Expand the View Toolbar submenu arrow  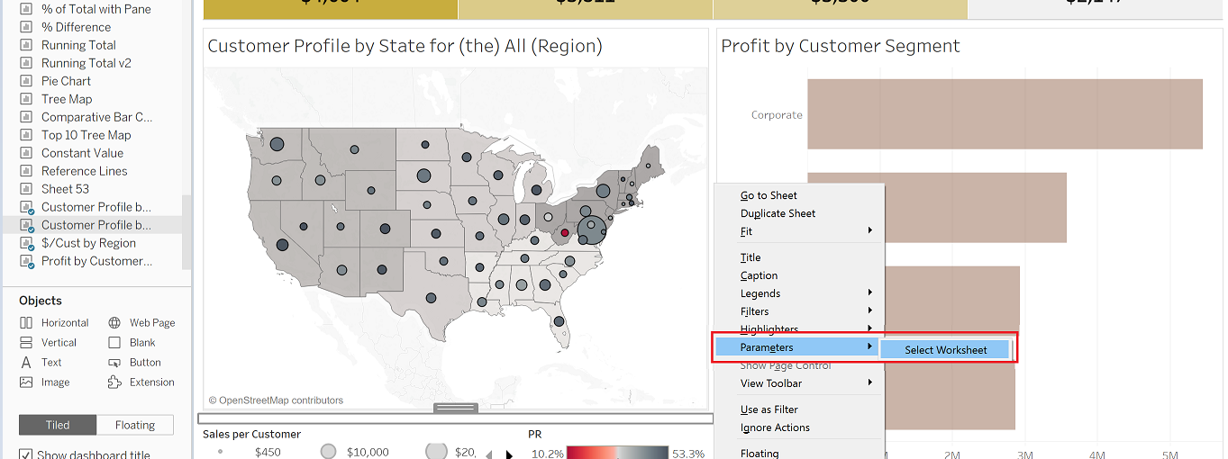click(x=870, y=383)
